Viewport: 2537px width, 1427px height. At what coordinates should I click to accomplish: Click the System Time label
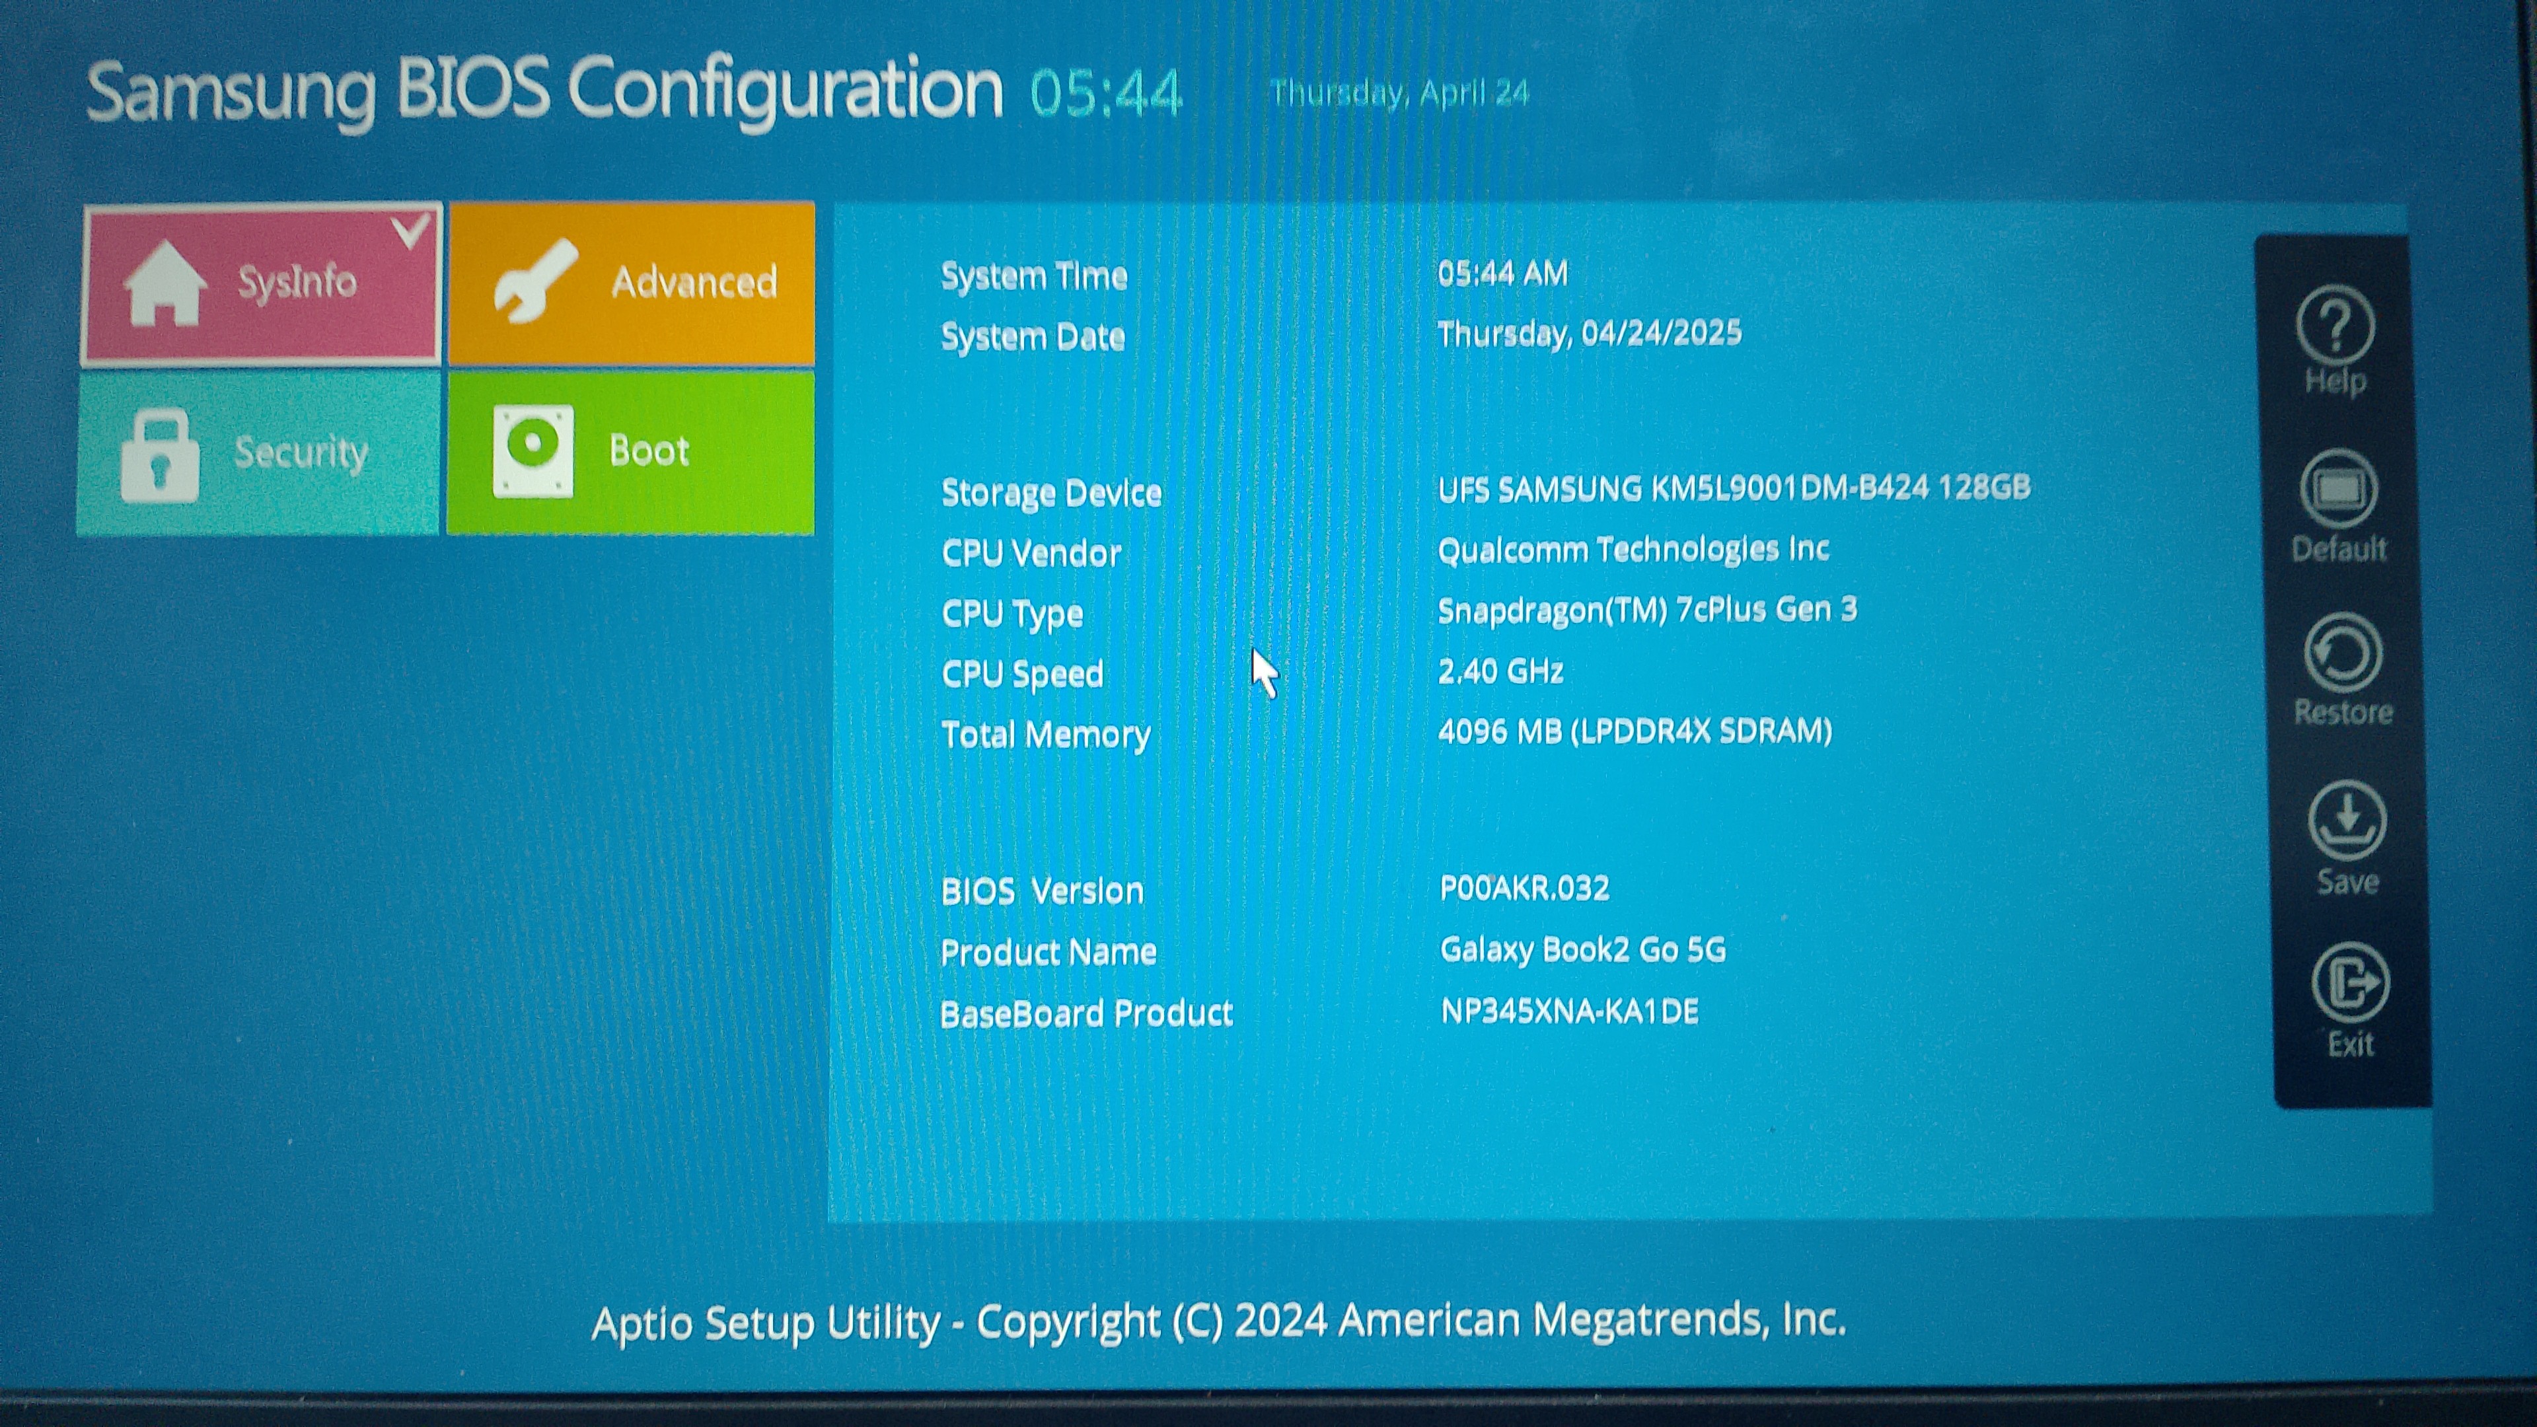coord(1034,277)
